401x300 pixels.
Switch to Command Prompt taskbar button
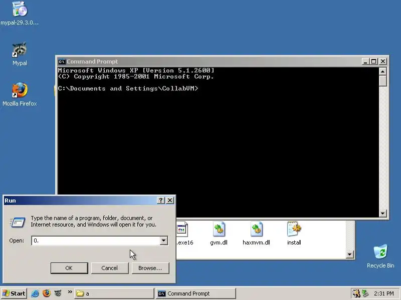click(x=195, y=293)
